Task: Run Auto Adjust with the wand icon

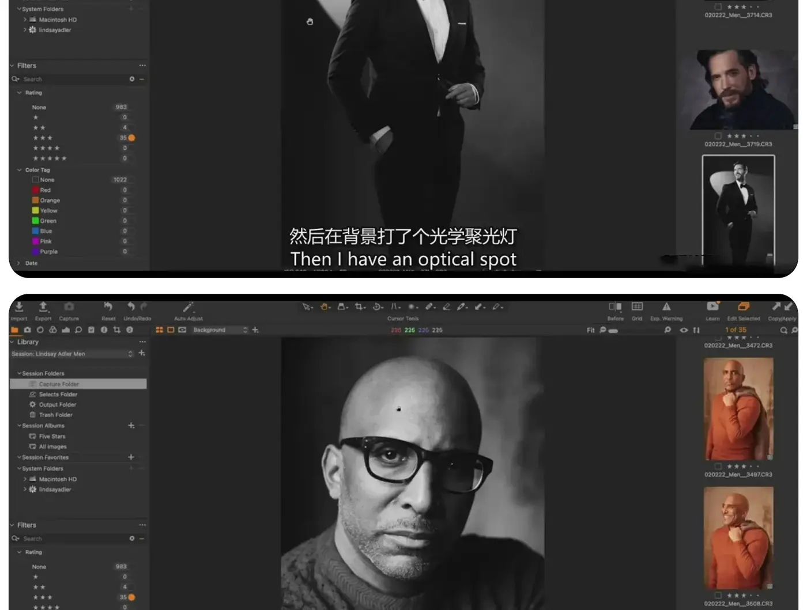Action: [x=188, y=307]
